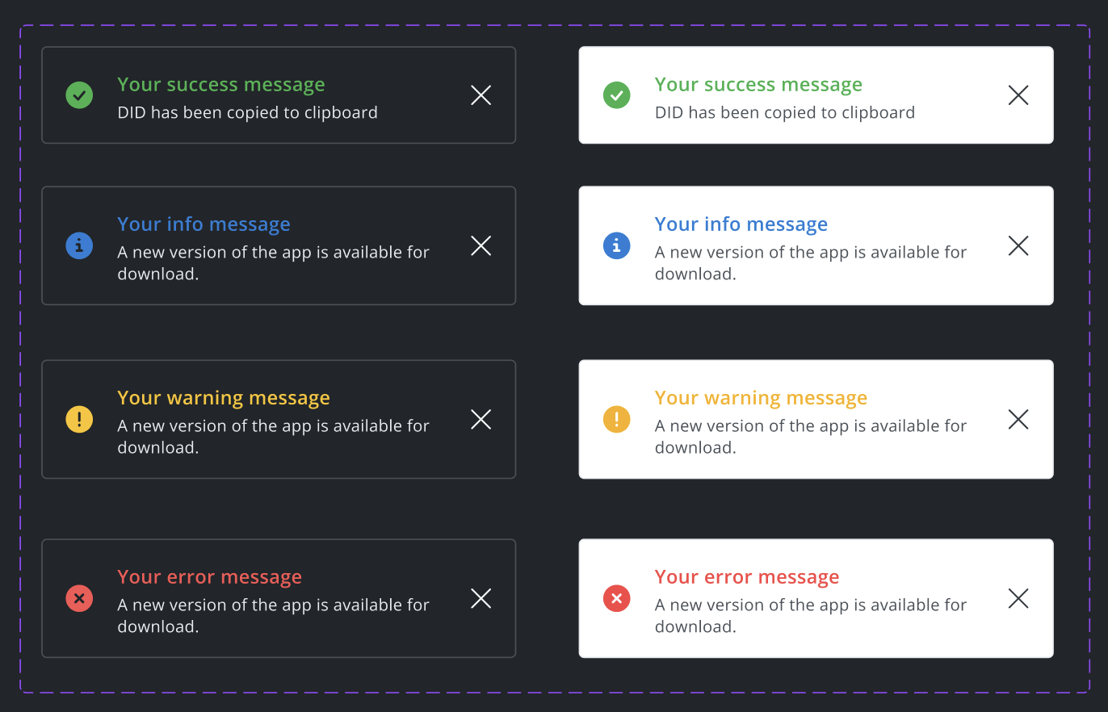Click the 'Your warning message' title on dark toast
1108x712 pixels.
coord(224,397)
